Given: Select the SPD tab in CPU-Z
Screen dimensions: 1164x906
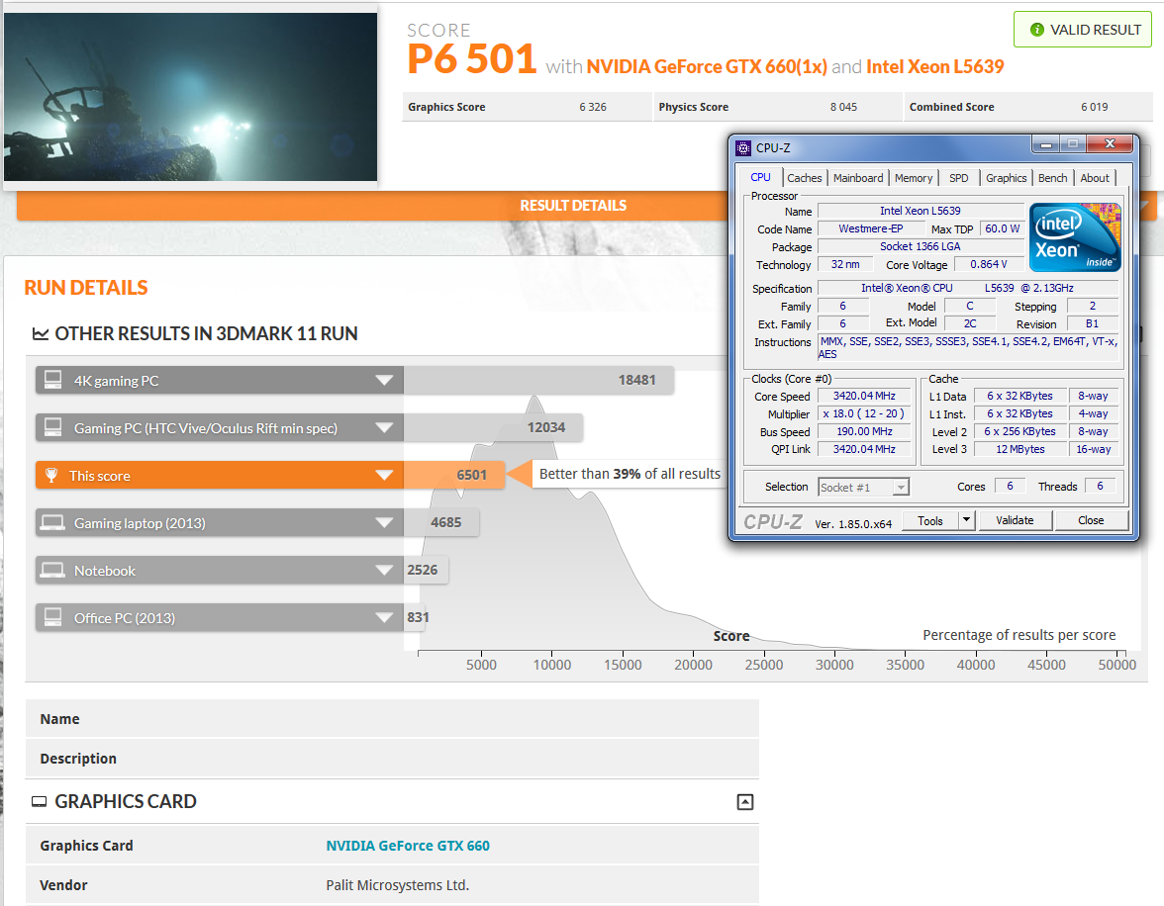Looking at the screenshot, I should (x=958, y=178).
